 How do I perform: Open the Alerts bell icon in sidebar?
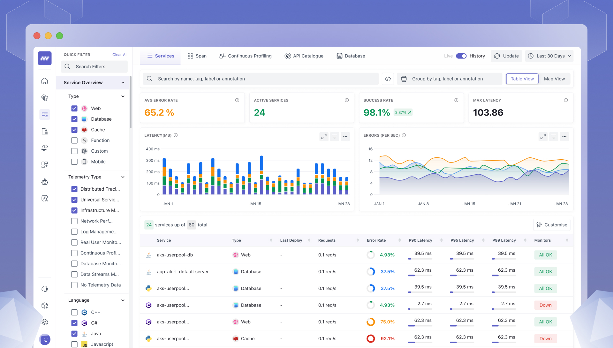pos(44,148)
